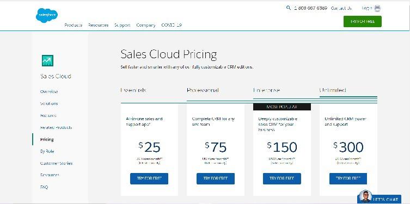The width and height of the screenshot is (410, 204).
Task: Open the Products menu
Action: click(73, 25)
